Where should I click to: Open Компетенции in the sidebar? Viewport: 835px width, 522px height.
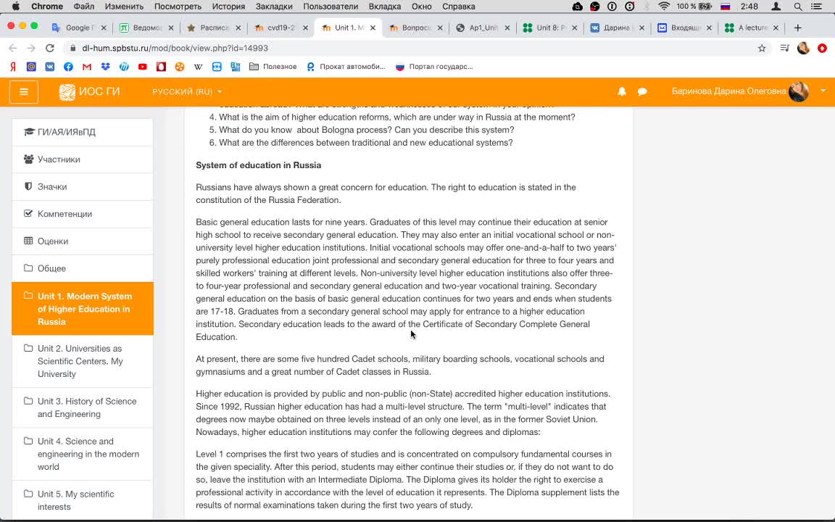[83, 214]
